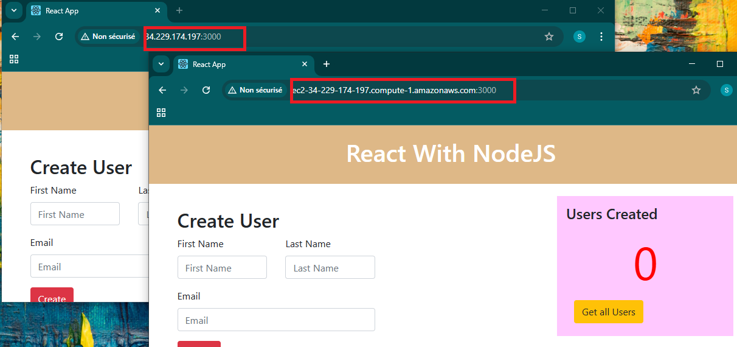Focus the Email field in the front window
This screenshot has width=737, height=347.
(x=276, y=320)
